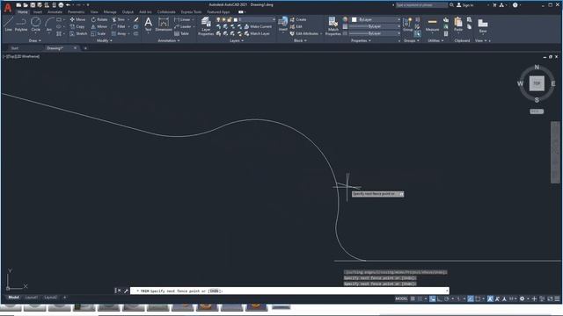Expand the Block panel
The height and width of the screenshot is (316, 563).
click(300, 40)
